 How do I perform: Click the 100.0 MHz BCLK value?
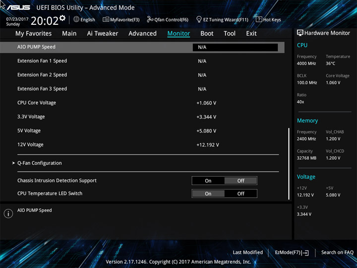tap(307, 82)
